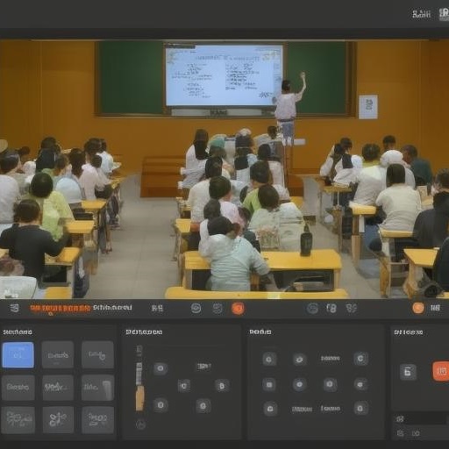
Task: Click the gray square button beside the orange-red button
Action: [408, 372]
